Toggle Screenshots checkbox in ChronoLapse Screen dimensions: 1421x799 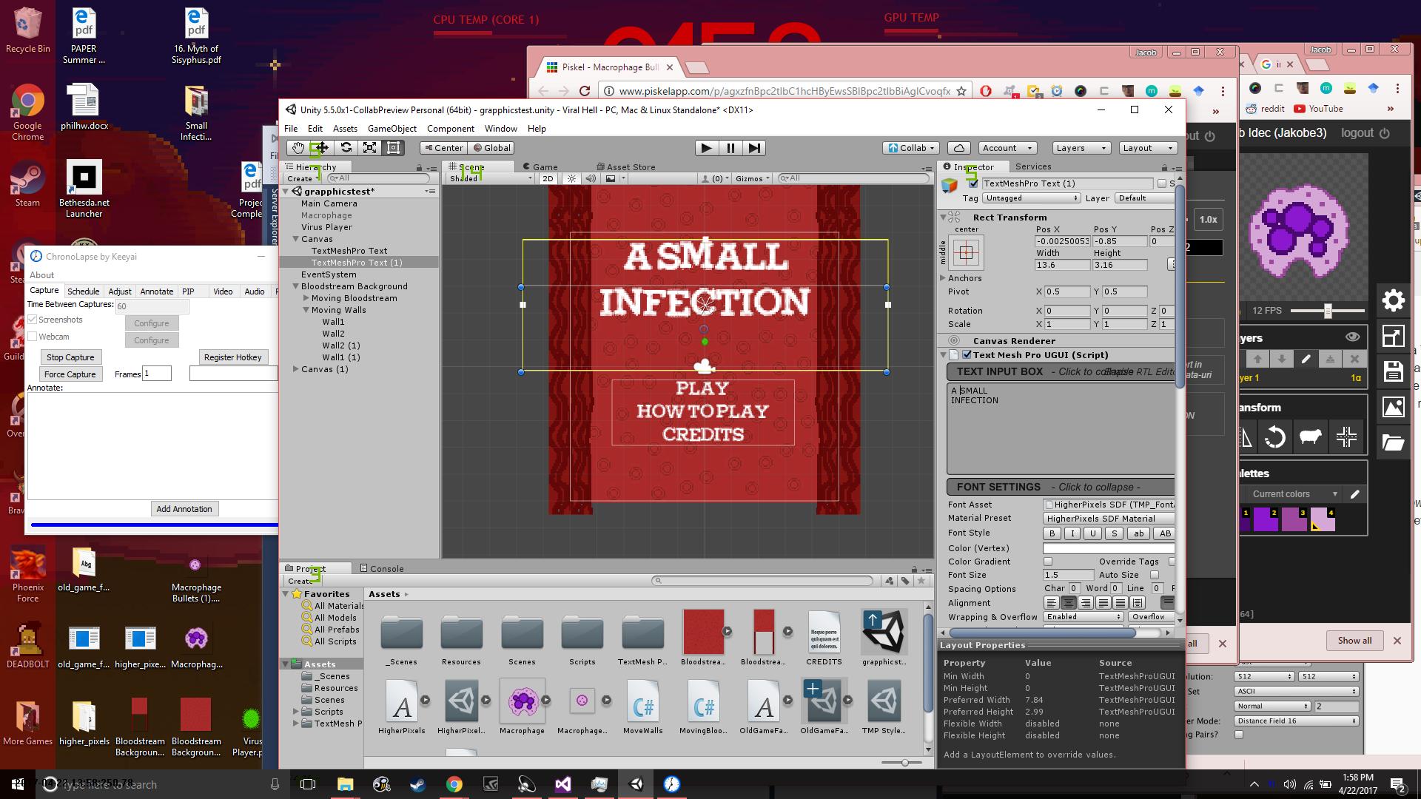[x=32, y=320]
